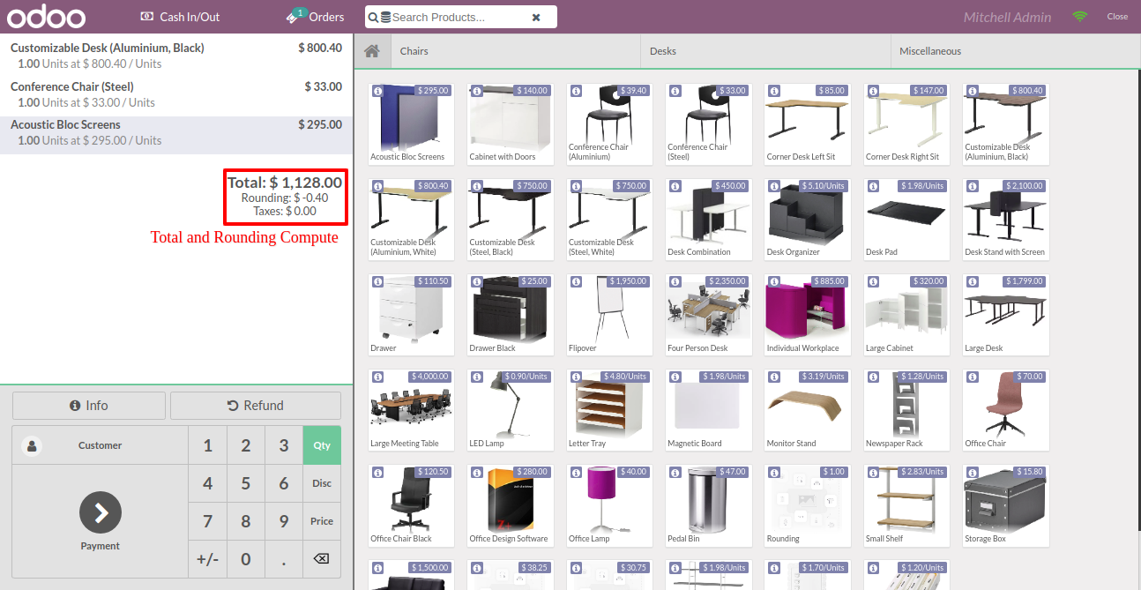Image resolution: width=1141 pixels, height=590 pixels.
Task: Add Office Design Software product
Action: click(511, 505)
